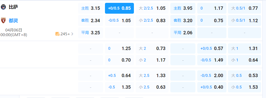
Task: Choose 小 2.5 at odds 0.63
Action: (x=152, y=87)
